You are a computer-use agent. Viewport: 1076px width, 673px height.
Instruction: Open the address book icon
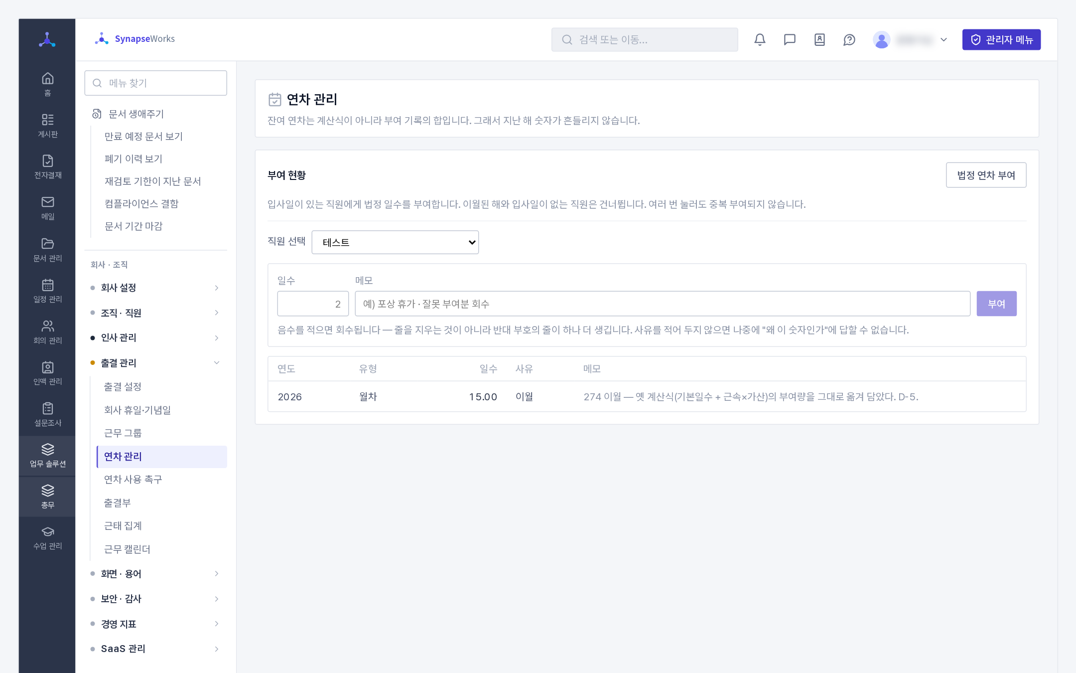point(819,39)
